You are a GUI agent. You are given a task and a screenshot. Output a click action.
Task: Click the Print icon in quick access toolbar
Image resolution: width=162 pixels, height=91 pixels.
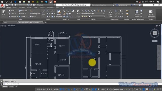tap(15, 5)
